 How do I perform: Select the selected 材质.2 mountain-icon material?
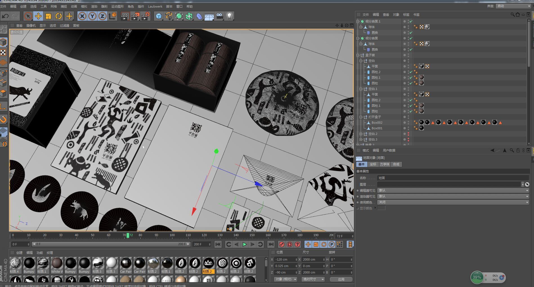click(x=208, y=265)
